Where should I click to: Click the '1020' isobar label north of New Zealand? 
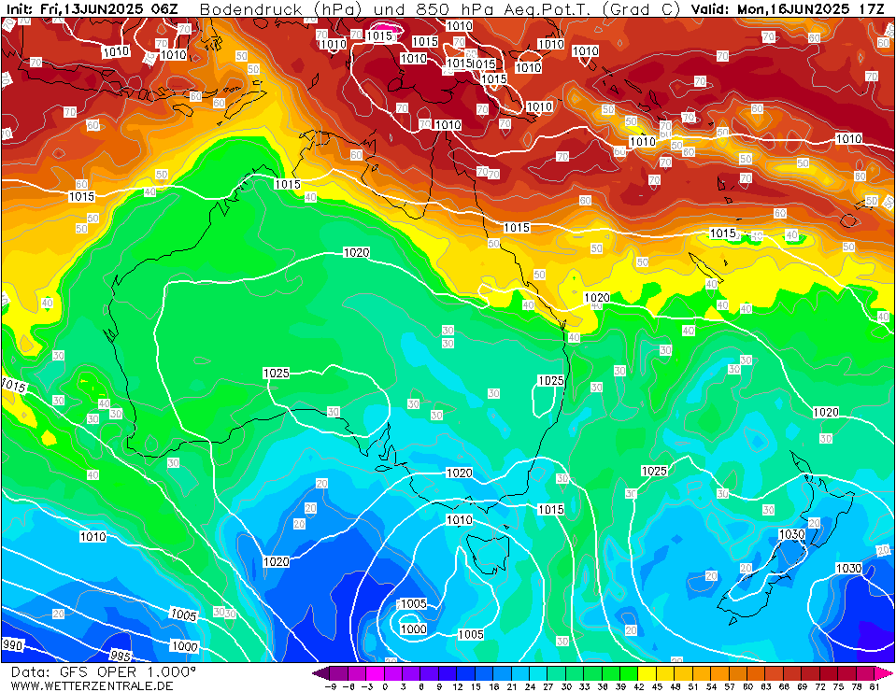click(x=826, y=412)
